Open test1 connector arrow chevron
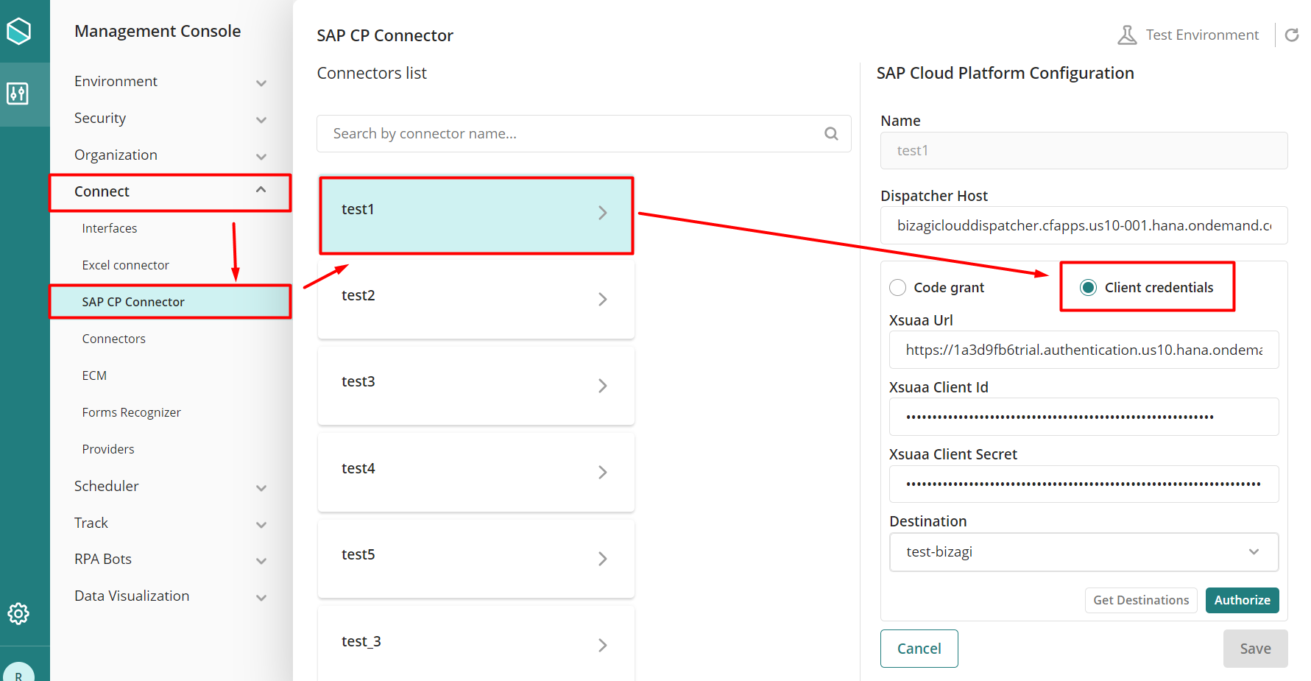This screenshot has height=681, width=1311. pos(603,213)
